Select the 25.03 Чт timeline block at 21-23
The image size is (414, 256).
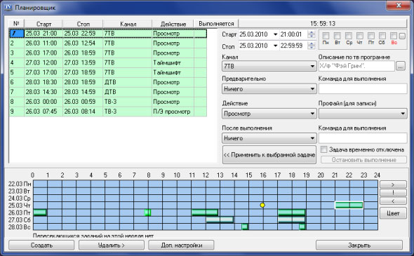coord(349,205)
